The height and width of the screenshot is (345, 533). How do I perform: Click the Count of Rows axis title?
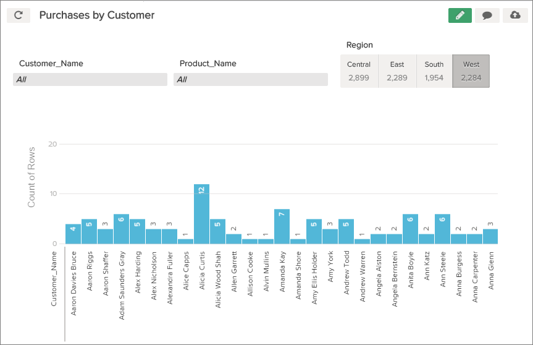point(31,177)
